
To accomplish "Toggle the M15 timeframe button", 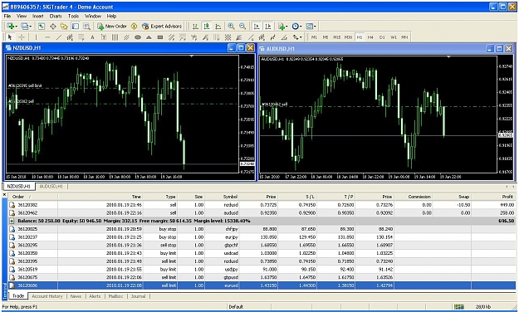I will click(x=336, y=37).
